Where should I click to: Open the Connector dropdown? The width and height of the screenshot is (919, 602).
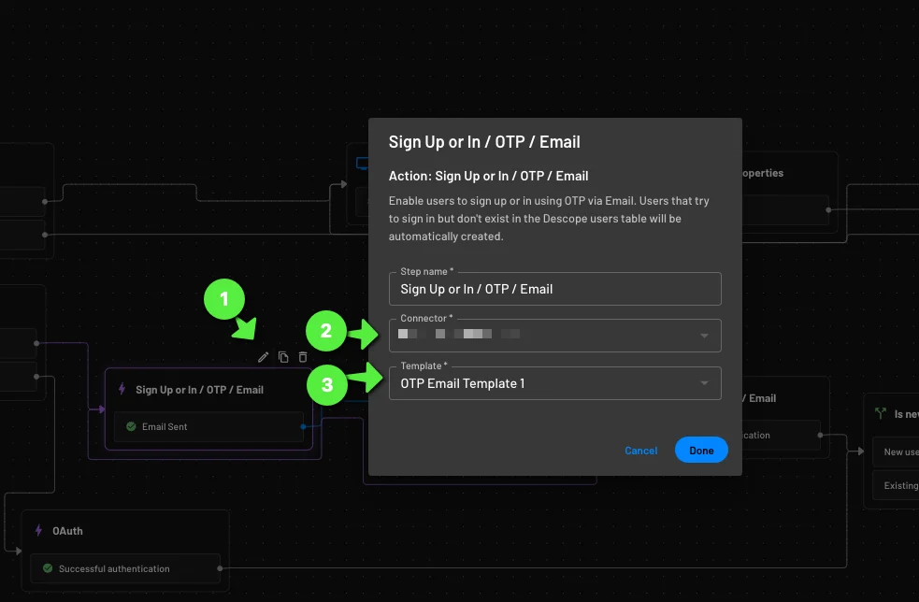pos(554,336)
